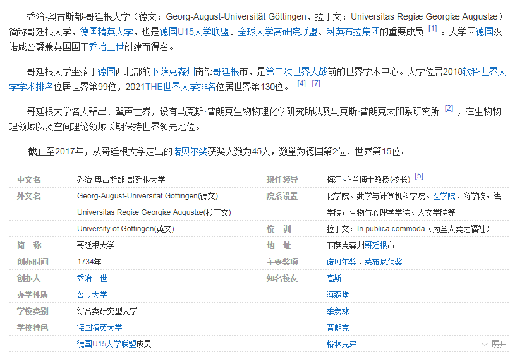Open the 季羡林 alumni link
522x354 pixels.
coord(337,311)
